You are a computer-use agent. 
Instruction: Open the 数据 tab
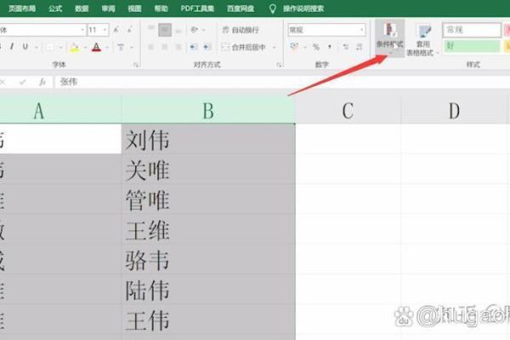82,8
